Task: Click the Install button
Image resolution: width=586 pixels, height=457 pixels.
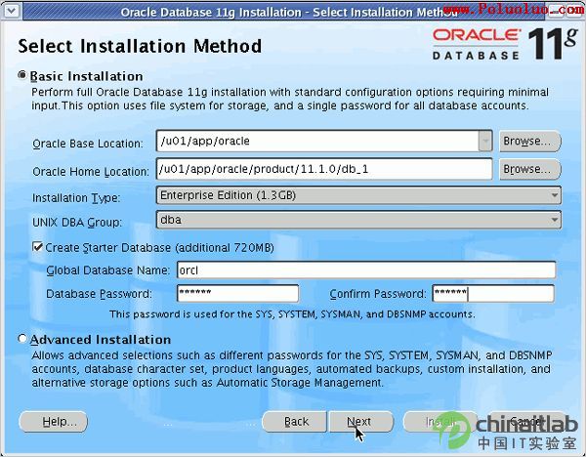Action: point(440,422)
